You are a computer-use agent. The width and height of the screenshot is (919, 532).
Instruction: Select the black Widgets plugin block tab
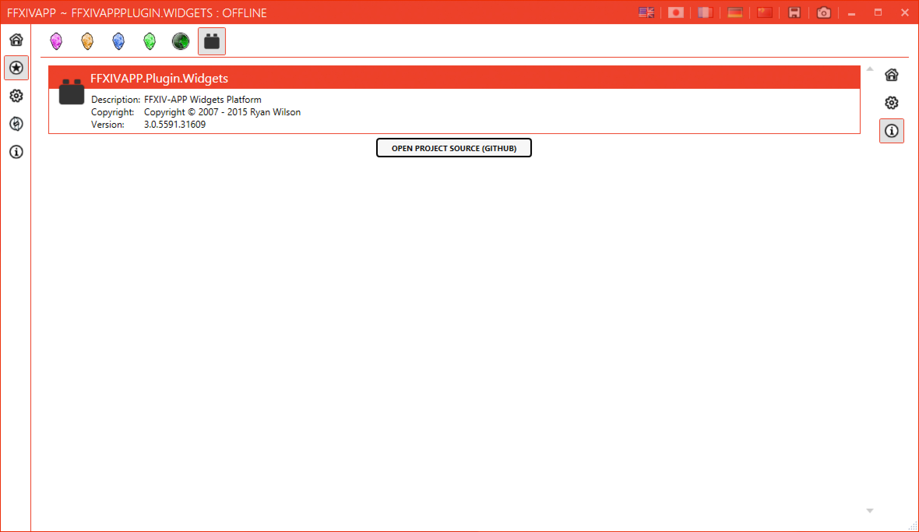point(212,41)
